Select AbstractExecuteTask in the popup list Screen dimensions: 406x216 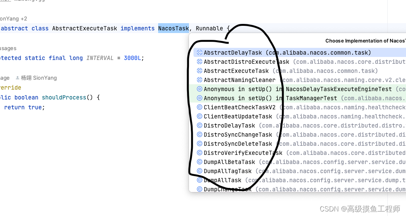click(x=300, y=71)
